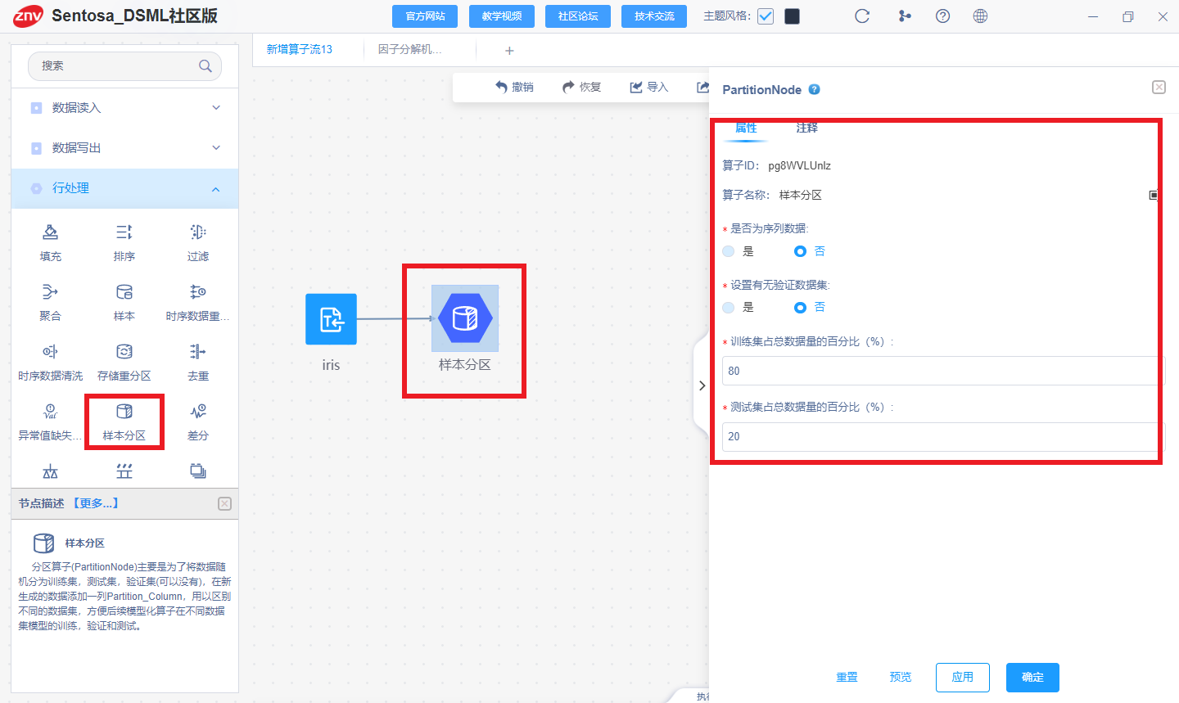Viewport: 1179px width, 703px height.
Task: Open PartitionNode help icon
Action: pos(814,90)
